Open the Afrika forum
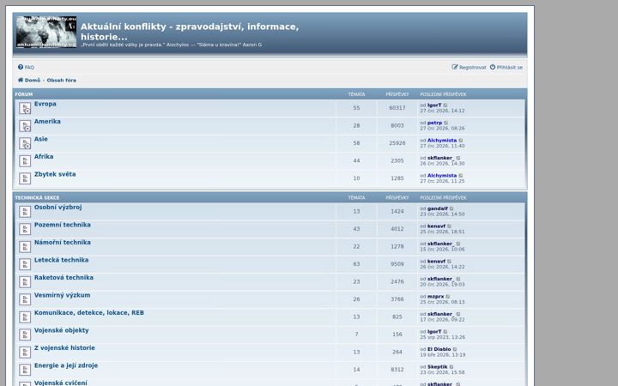The width and height of the screenshot is (618, 386). [44, 156]
